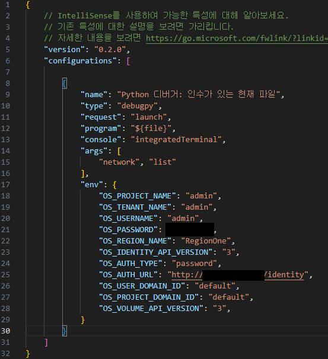Click the "args" key
The image size is (328, 359).
(x=94, y=151)
